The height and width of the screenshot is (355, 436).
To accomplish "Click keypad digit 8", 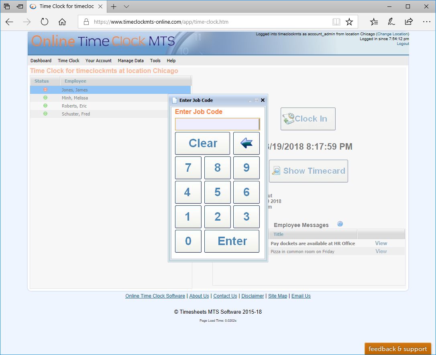I will 218,168.
